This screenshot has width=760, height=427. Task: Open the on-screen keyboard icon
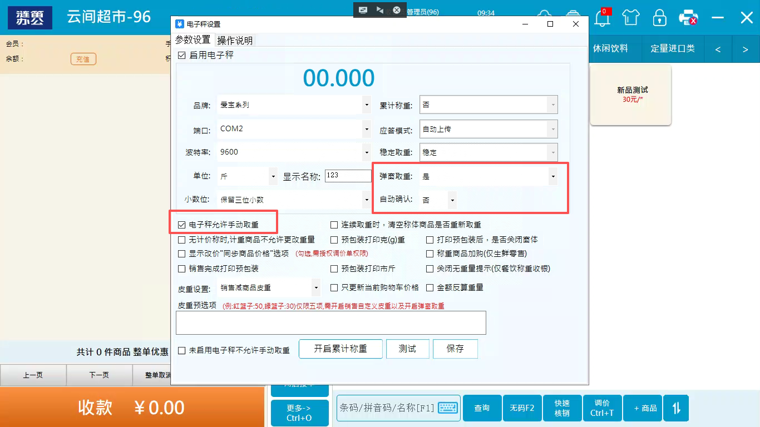click(x=448, y=408)
